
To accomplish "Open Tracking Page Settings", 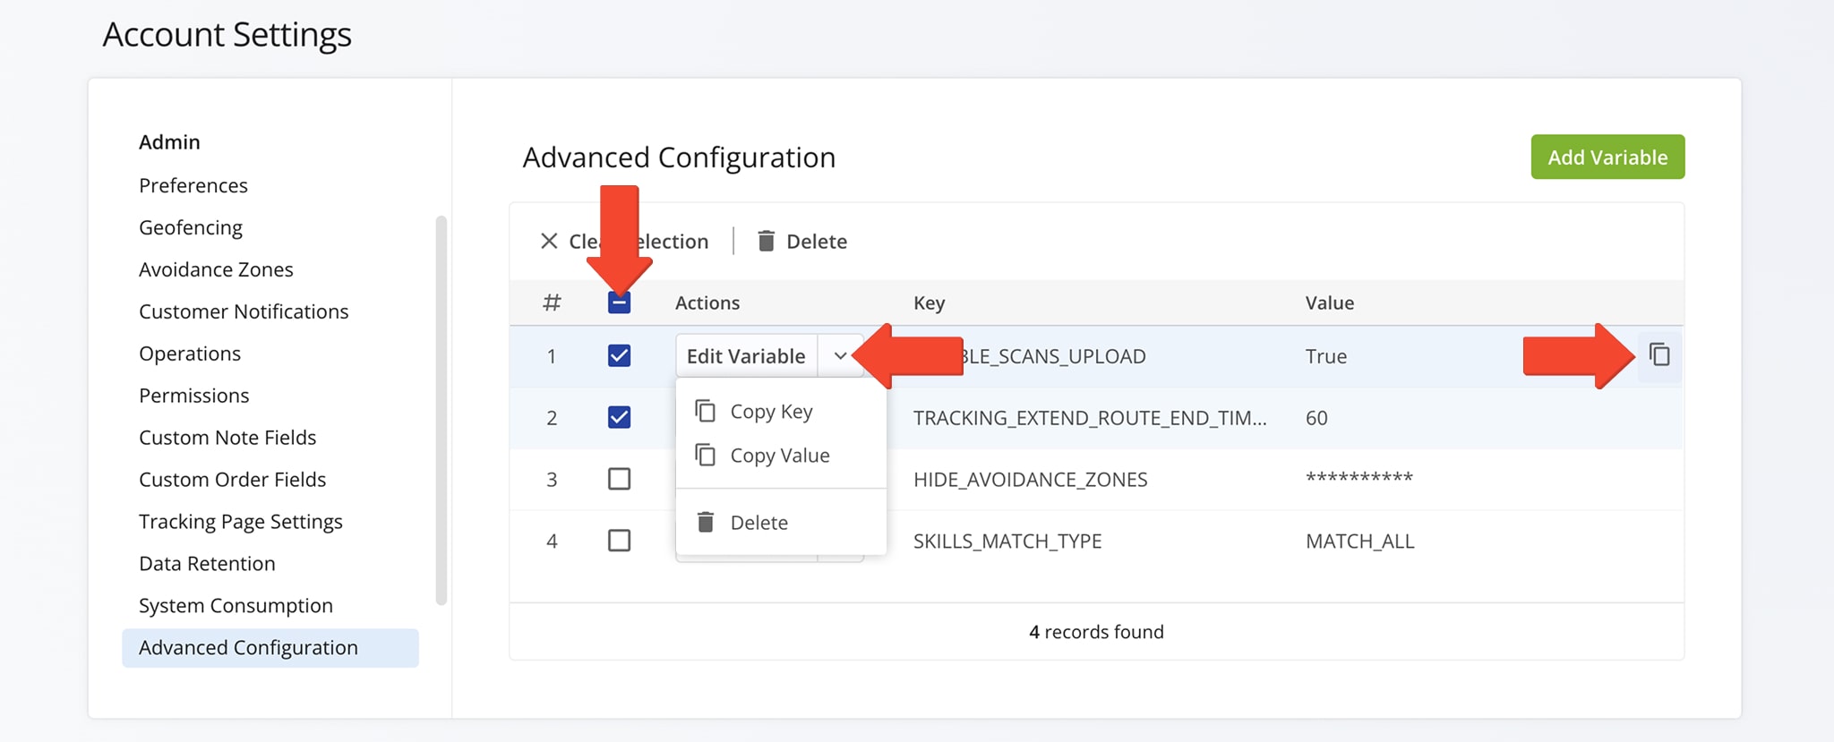I will tap(241, 522).
